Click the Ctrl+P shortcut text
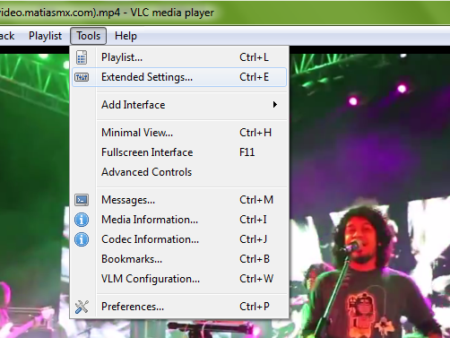This screenshot has width=450, height=338. click(255, 307)
